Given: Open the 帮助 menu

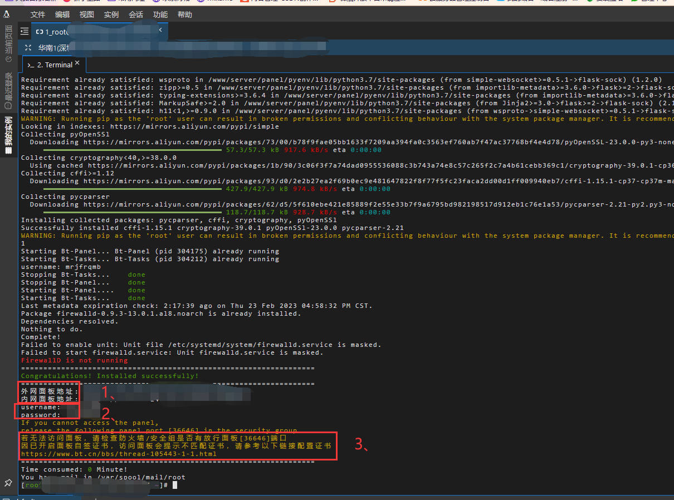Looking at the screenshot, I should point(185,14).
